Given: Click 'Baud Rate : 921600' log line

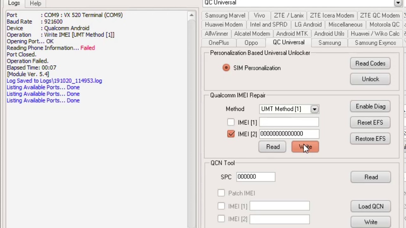Looking at the screenshot, I should point(35,22).
